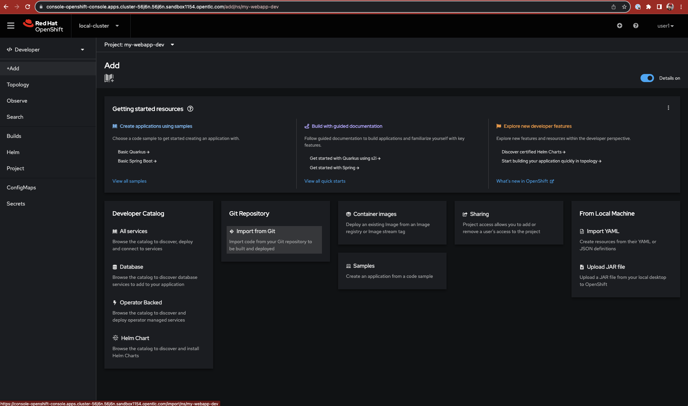Open the hamburger navigation menu icon
688x406 pixels.
click(11, 26)
